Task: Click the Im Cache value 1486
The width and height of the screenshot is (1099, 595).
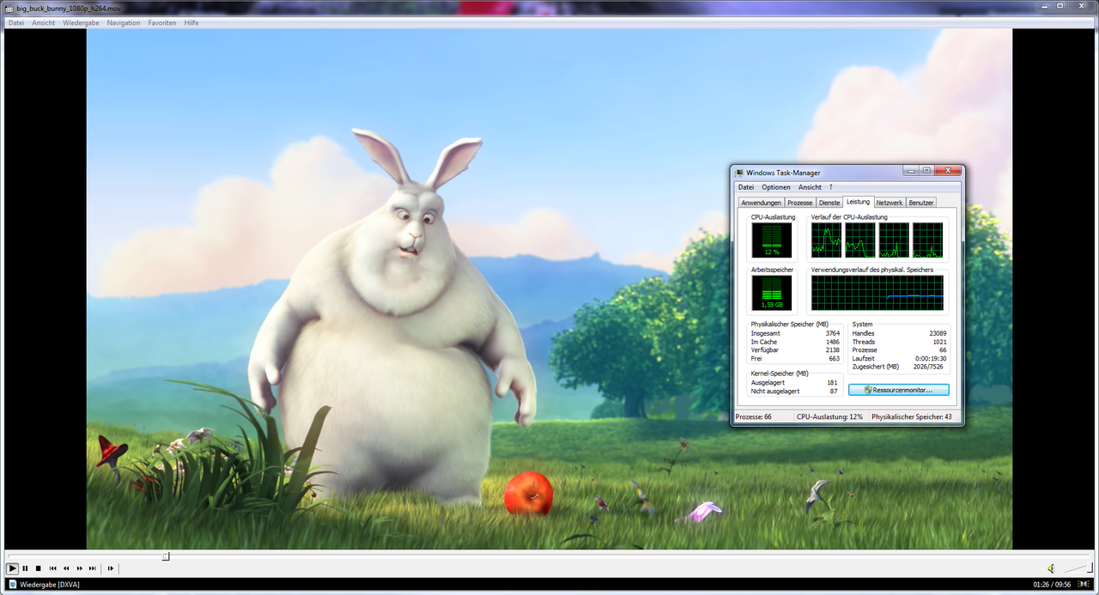Action: click(x=832, y=342)
